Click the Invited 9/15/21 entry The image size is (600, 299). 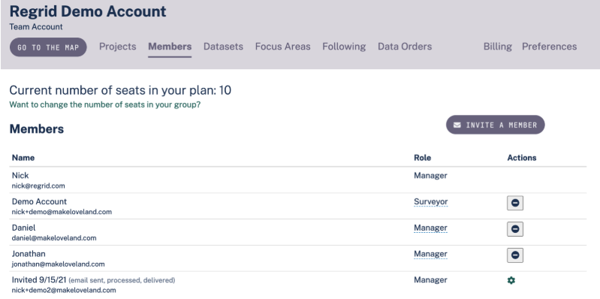[x=39, y=280]
